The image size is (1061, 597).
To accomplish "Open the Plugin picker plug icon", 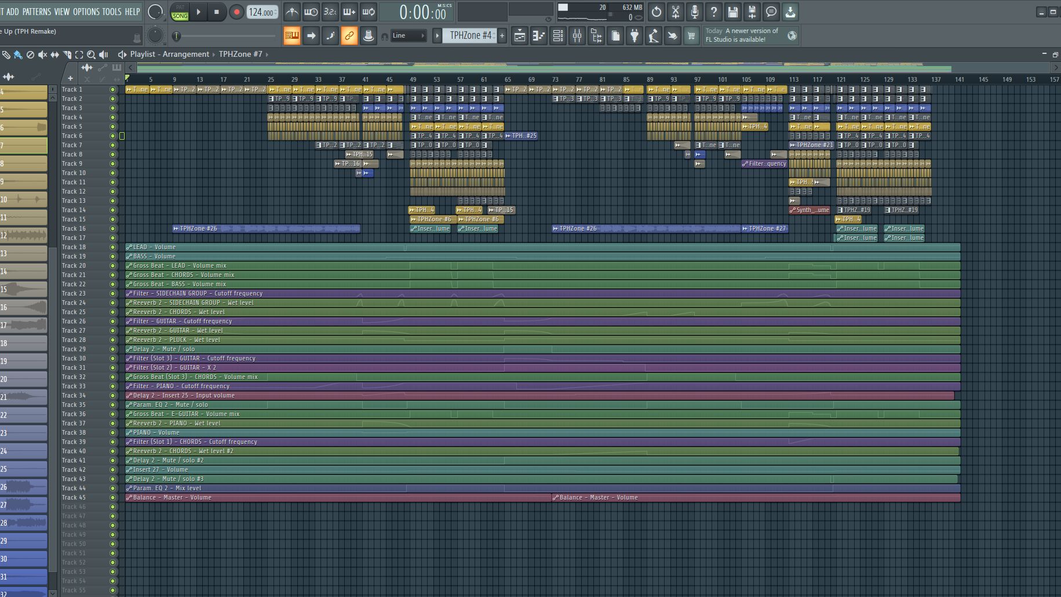I will pos(635,36).
